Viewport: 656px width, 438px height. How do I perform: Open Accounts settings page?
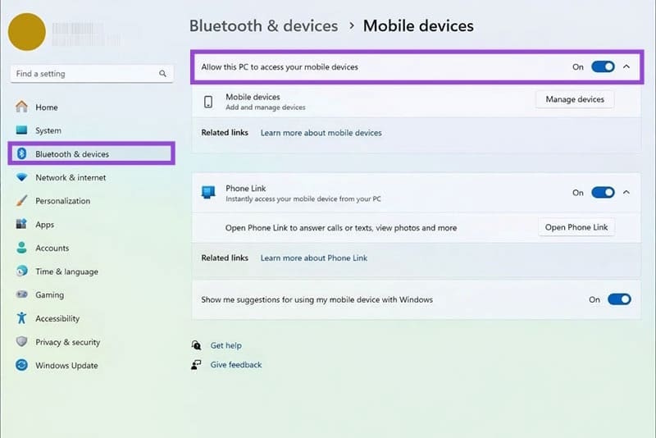pyautogui.click(x=52, y=248)
